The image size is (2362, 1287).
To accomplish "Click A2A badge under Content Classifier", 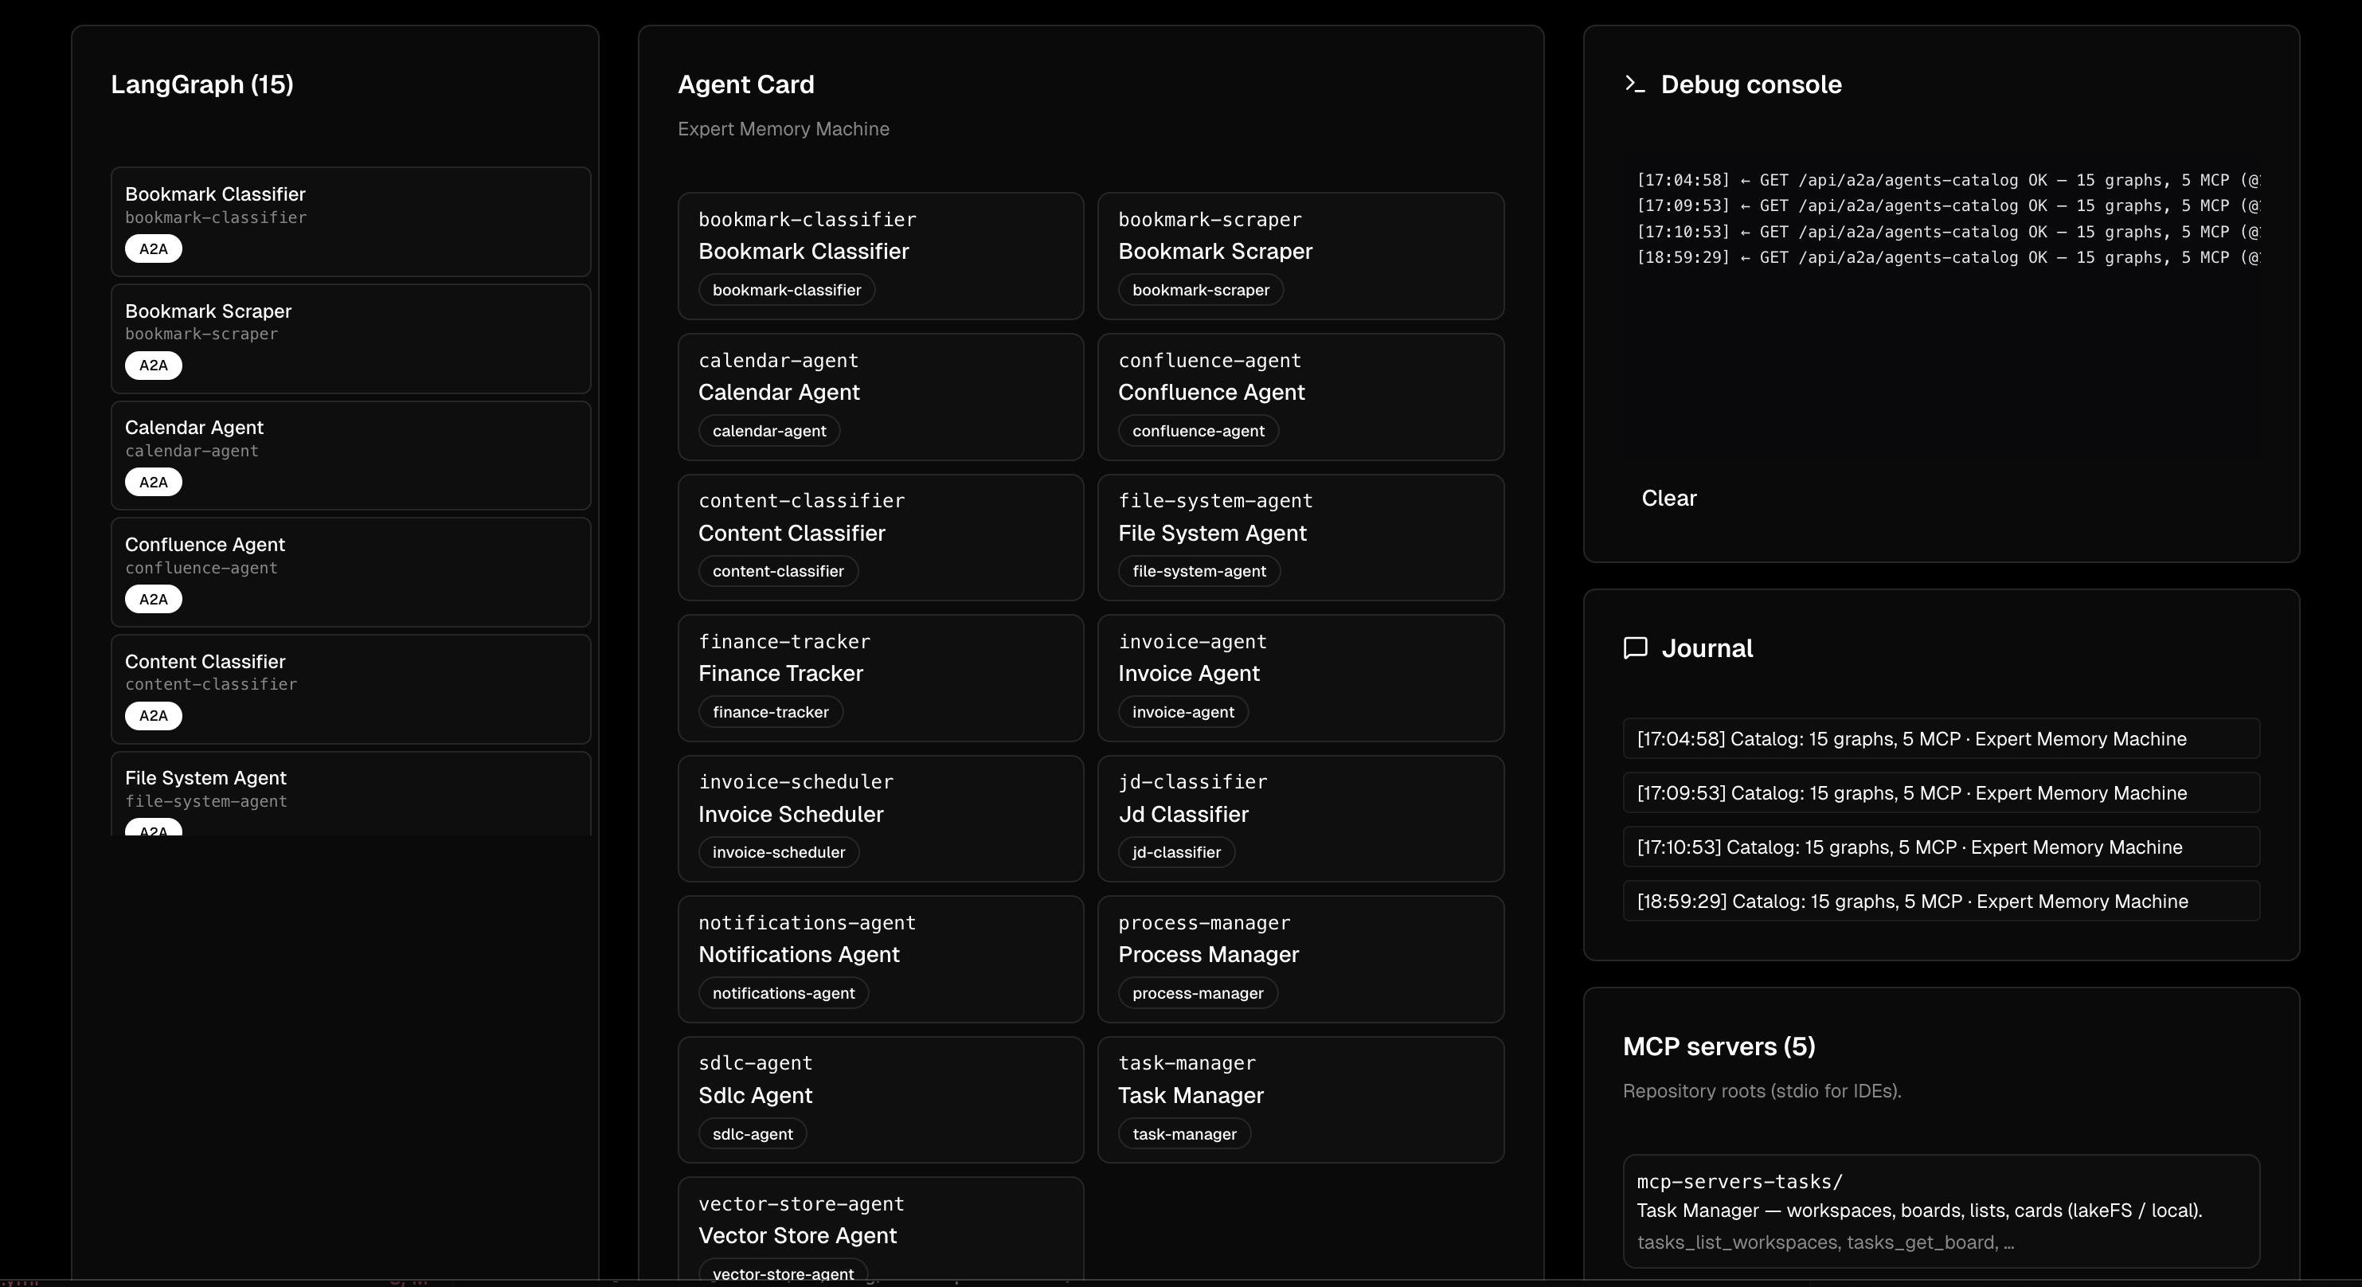I will pyautogui.click(x=153, y=716).
